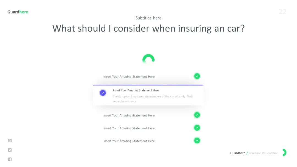Select the last 'Insert Your Amazing Statement Here' text
Viewport: 297px width, 167px height.
(x=129, y=141)
